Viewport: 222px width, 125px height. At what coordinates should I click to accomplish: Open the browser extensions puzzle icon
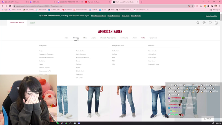208,6
